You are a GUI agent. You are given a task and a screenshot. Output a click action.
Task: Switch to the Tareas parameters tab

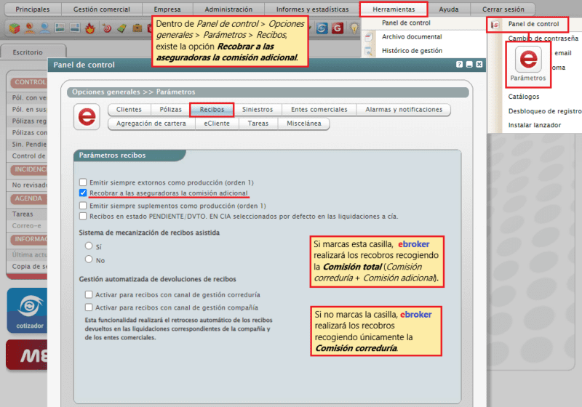point(258,124)
